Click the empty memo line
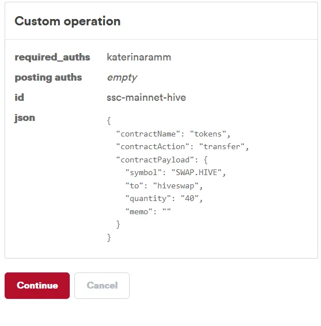 tap(148, 211)
